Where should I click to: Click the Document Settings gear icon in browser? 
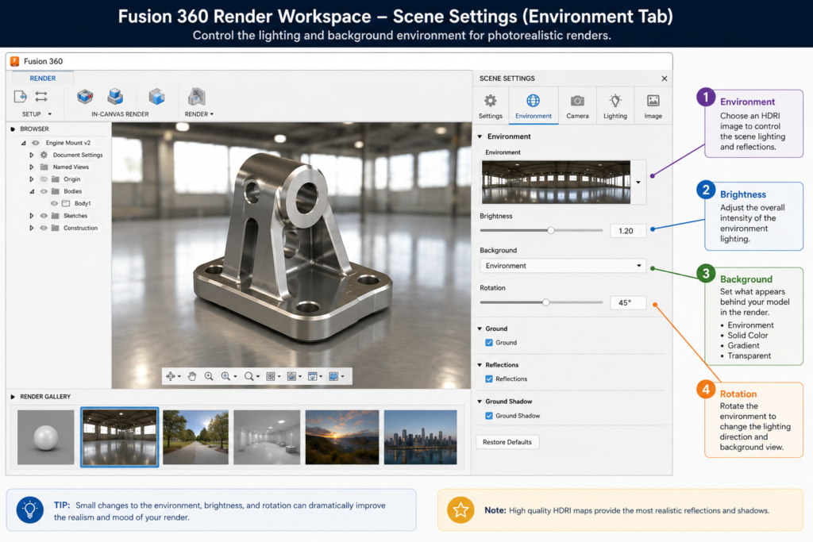tap(44, 155)
